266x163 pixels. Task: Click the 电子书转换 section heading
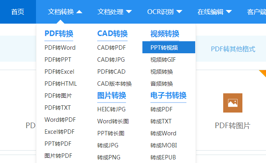(168, 95)
